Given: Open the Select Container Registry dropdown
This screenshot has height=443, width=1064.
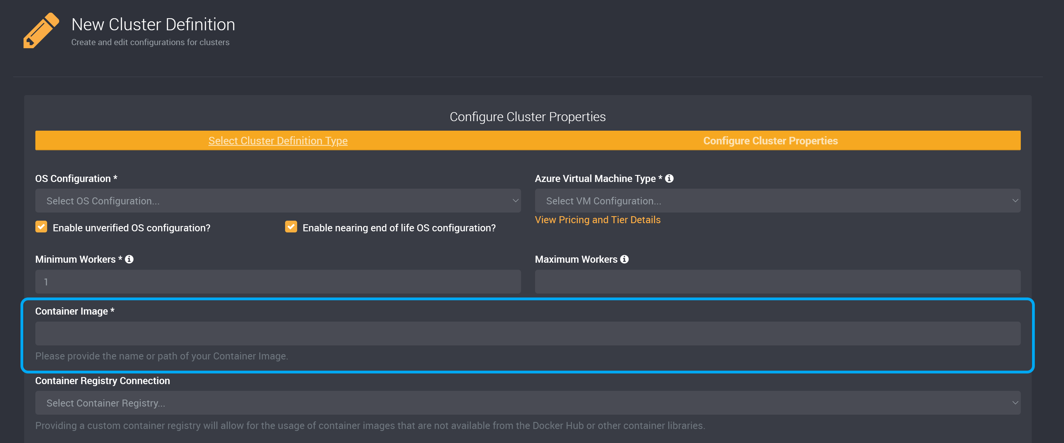Looking at the screenshot, I should (528, 403).
